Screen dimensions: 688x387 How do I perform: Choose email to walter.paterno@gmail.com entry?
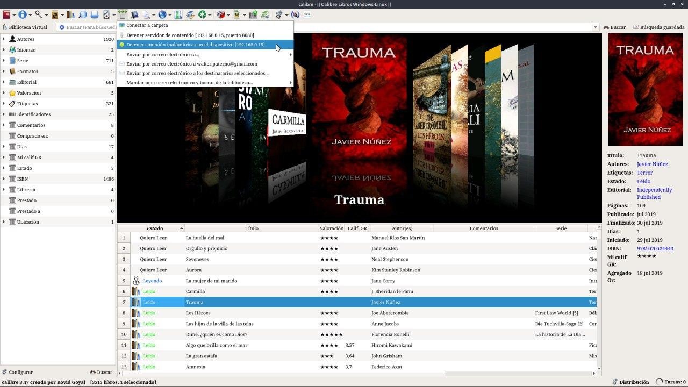click(x=205, y=64)
